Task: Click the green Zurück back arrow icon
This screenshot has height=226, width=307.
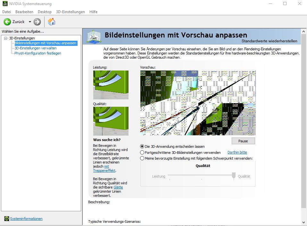Action: coord(7,22)
